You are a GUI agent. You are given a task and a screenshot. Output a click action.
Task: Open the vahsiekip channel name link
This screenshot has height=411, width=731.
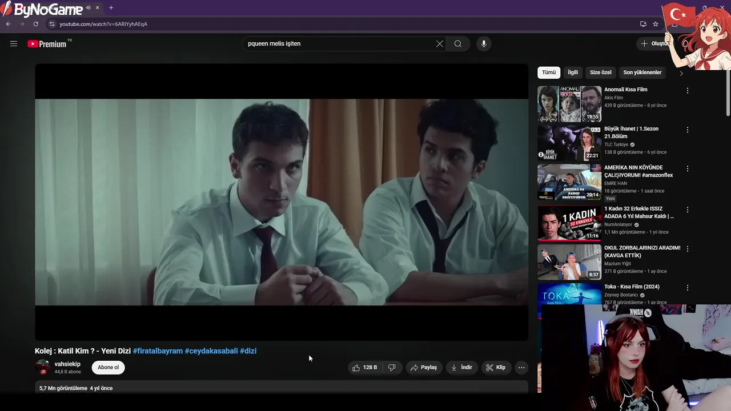(x=67, y=364)
